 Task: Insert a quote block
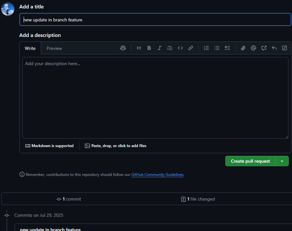tap(170, 48)
